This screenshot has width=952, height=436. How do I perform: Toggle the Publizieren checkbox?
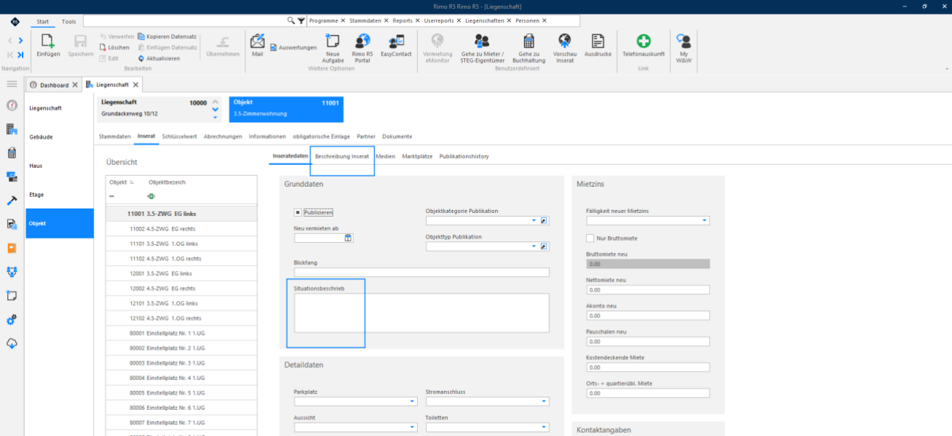click(298, 212)
